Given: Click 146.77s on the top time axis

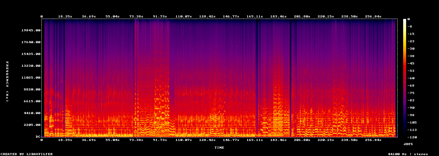Looking at the screenshot, I should [231, 17].
